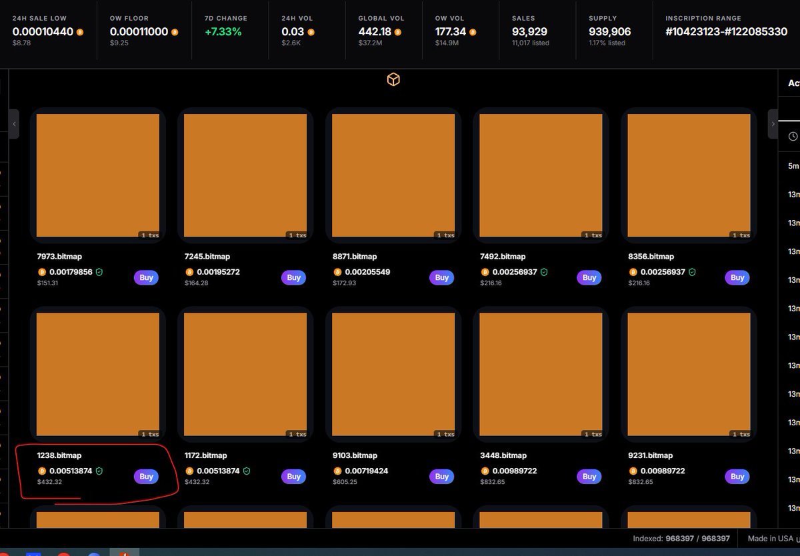Click the inscription range #10423123-#122085330

726,32
